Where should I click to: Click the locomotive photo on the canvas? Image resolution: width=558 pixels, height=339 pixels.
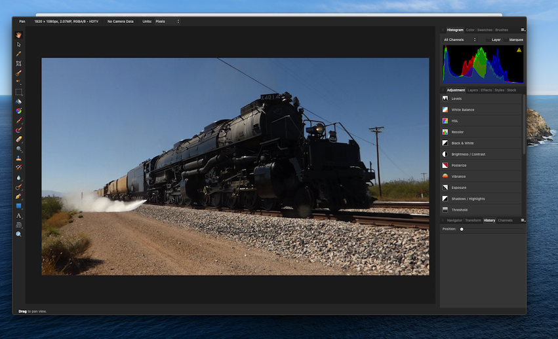point(235,166)
